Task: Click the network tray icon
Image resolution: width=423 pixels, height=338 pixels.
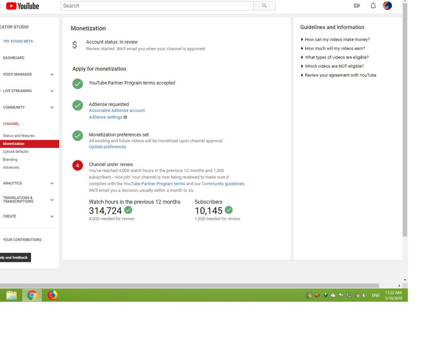Action: 349,295
